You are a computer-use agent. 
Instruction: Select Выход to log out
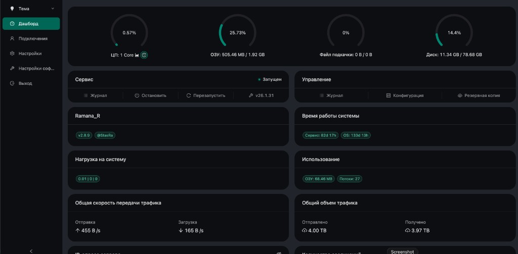(31, 83)
